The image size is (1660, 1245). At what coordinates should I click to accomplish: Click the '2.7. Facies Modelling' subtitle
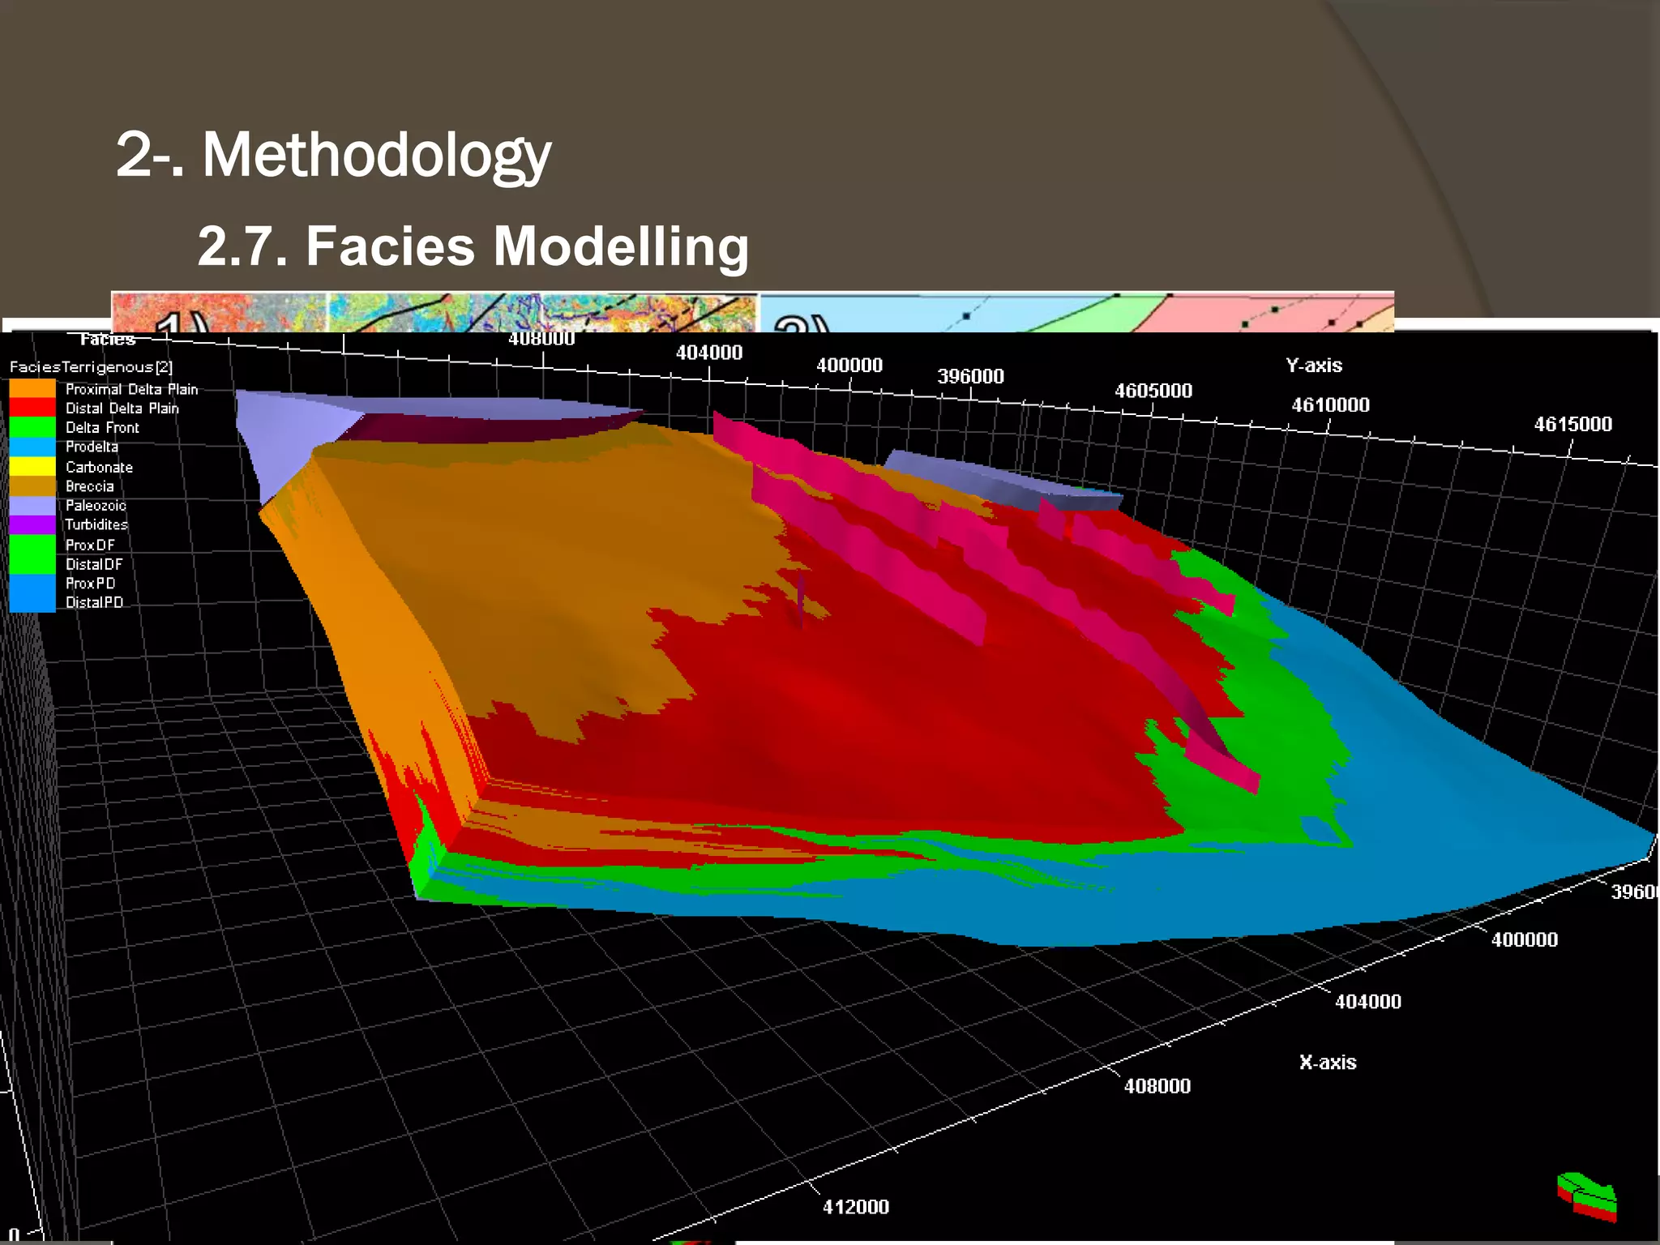click(473, 246)
